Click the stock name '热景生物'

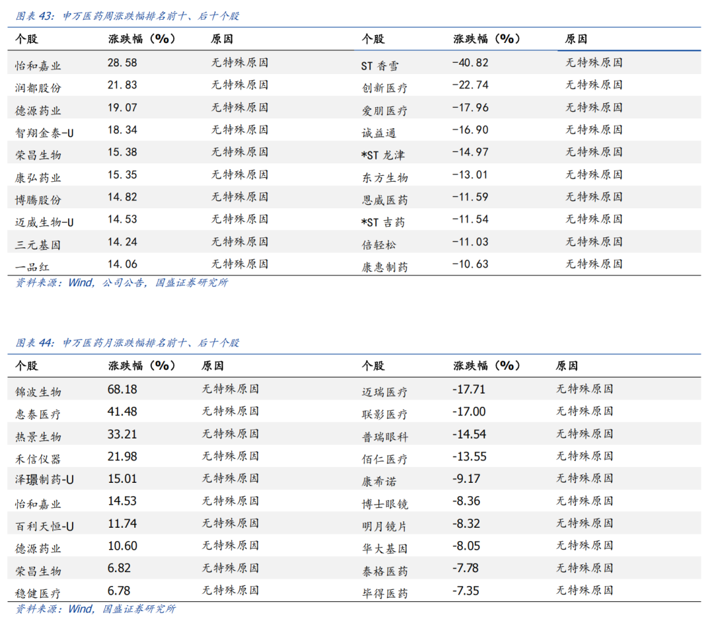[x=38, y=437]
